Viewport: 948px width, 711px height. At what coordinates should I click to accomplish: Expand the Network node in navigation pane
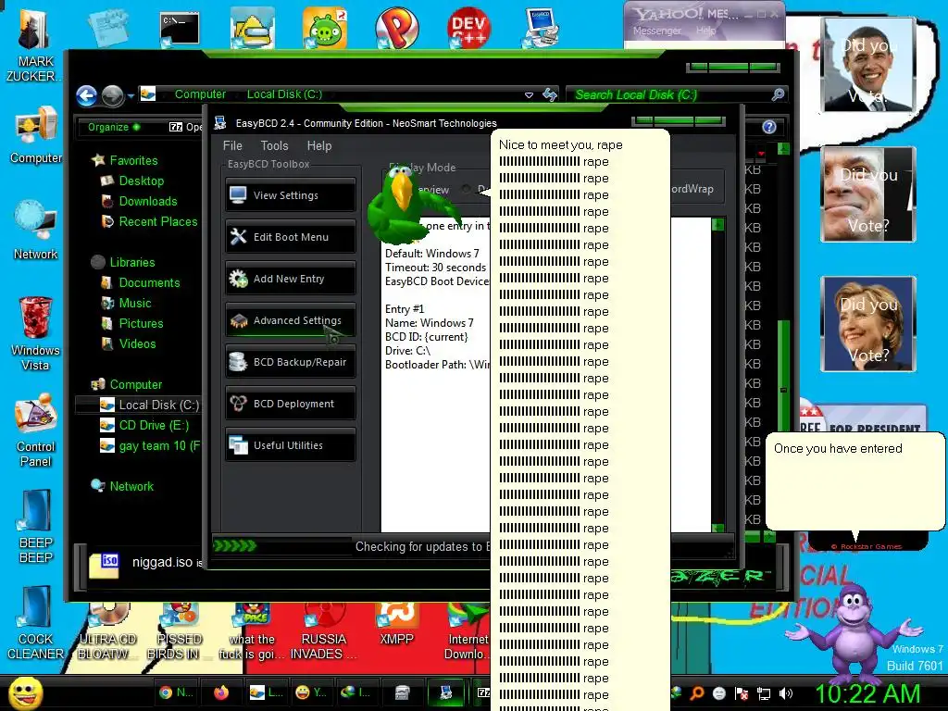123,486
